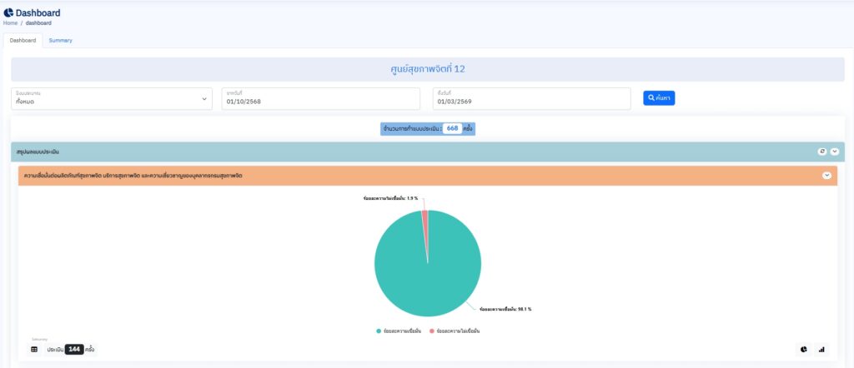
Task: Go to the Home breadcrumb link
Action: pos(10,23)
